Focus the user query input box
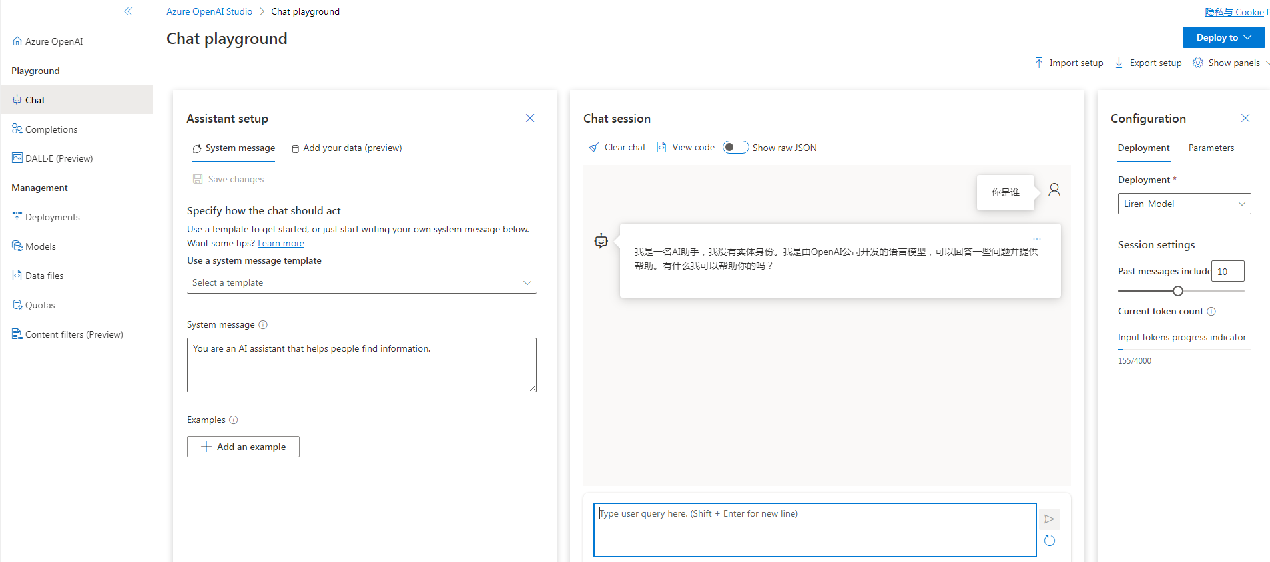The height and width of the screenshot is (562, 1270). 814,530
